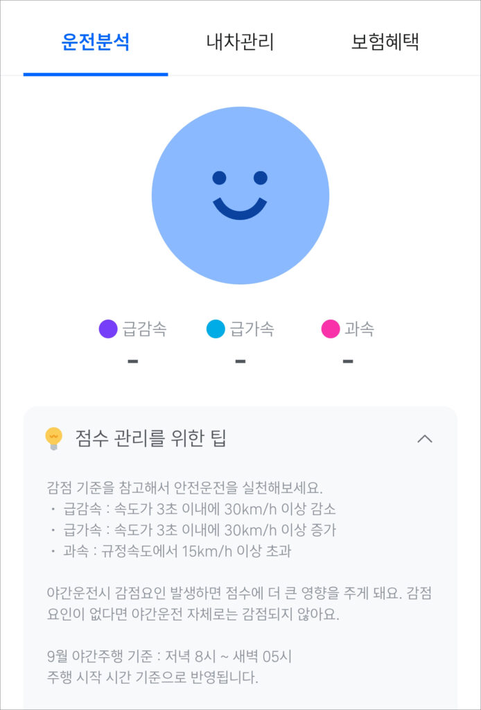
Task: Switch to the 운전분석 tab
Action: tap(96, 42)
